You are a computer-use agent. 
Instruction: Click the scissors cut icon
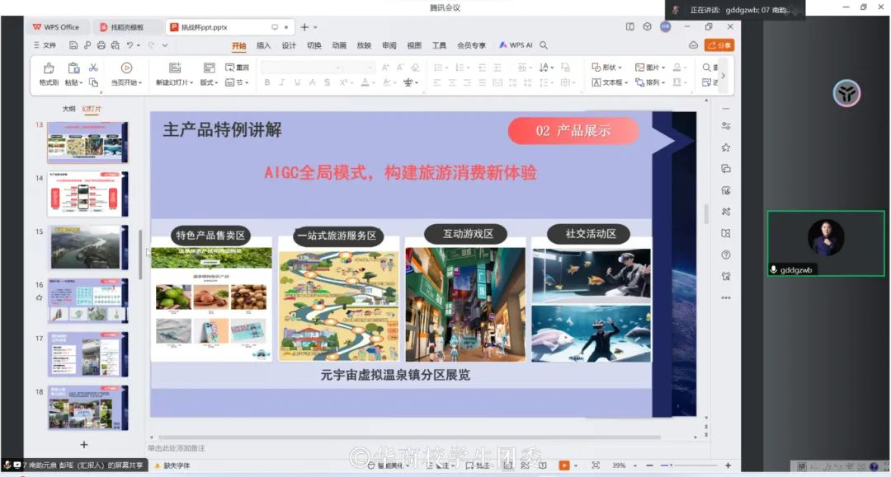[x=93, y=68]
